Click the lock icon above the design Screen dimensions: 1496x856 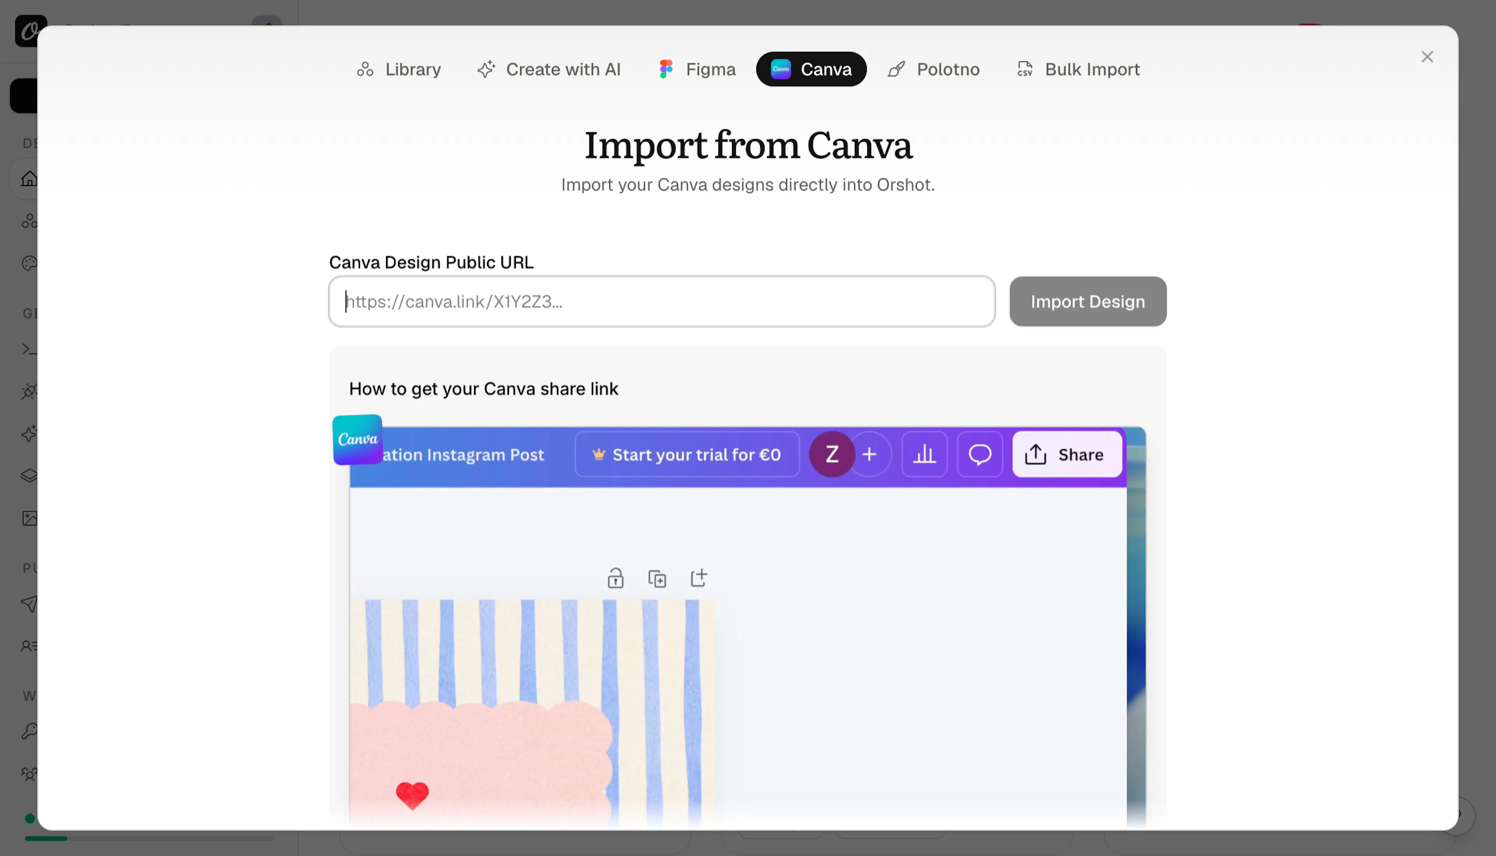point(616,578)
